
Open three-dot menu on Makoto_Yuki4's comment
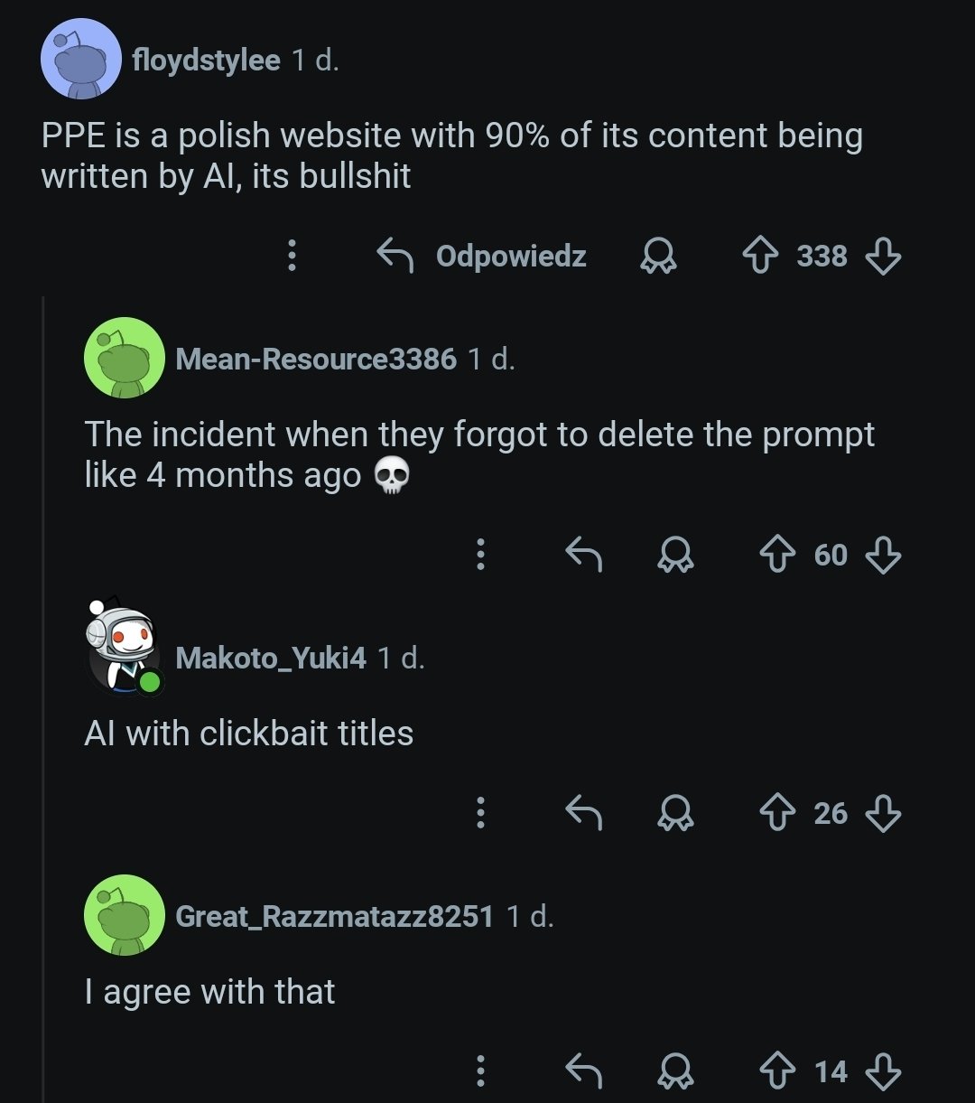pos(480,814)
